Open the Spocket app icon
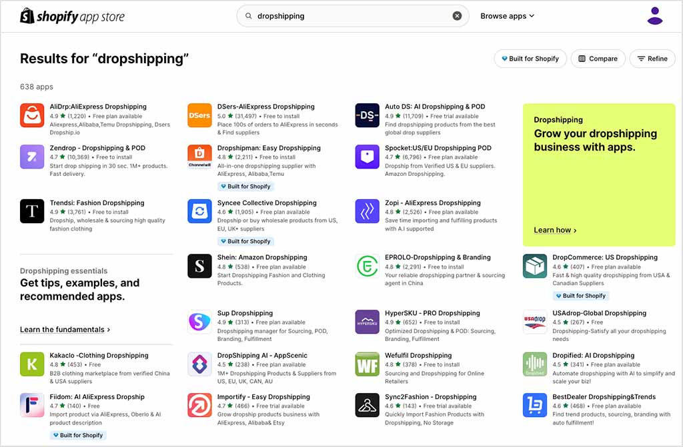 (x=368, y=157)
